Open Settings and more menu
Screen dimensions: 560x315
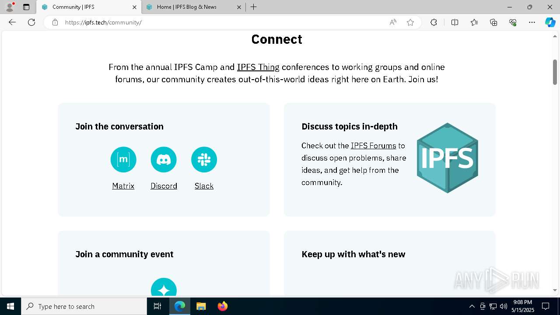tap(532, 22)
